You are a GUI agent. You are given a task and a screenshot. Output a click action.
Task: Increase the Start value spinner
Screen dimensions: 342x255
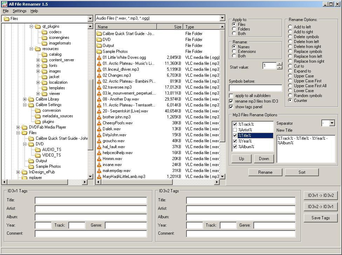279,64
